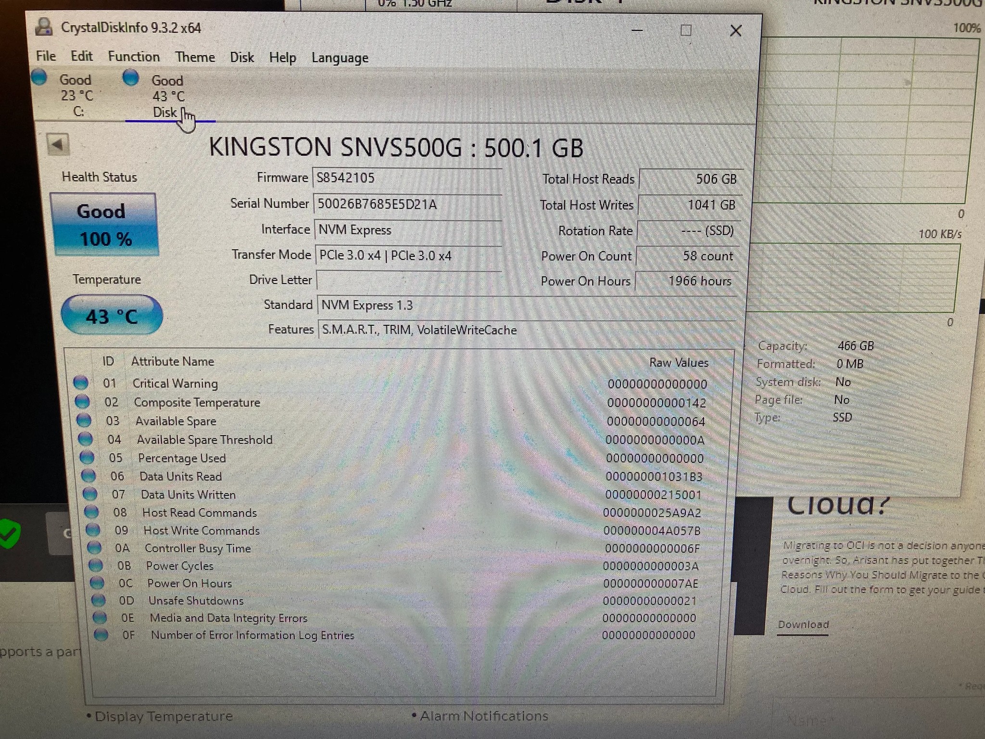Click the status orb for Data Units Written
This screenshot has height=739, width=985.
point(89,494)
